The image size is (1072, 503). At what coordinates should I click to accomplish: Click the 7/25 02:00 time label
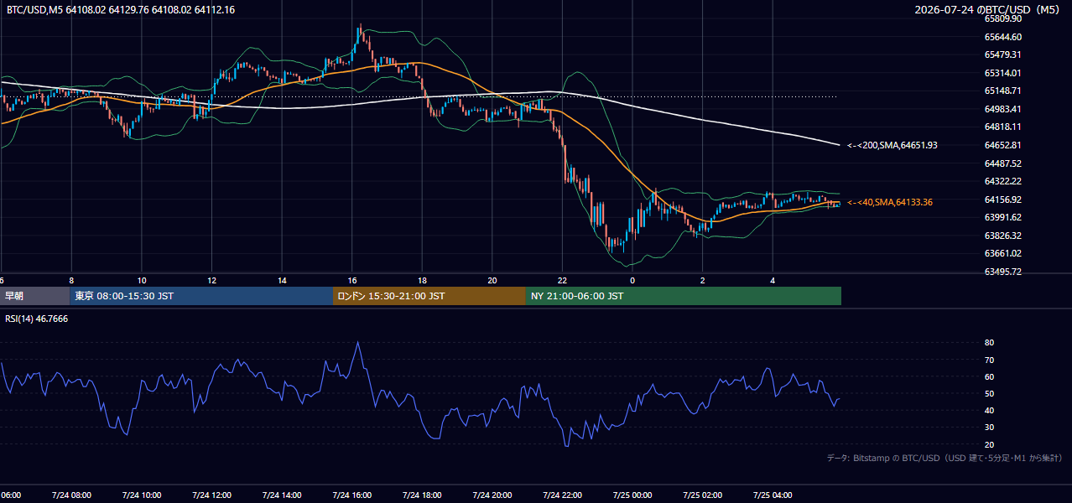click(702, 495)
